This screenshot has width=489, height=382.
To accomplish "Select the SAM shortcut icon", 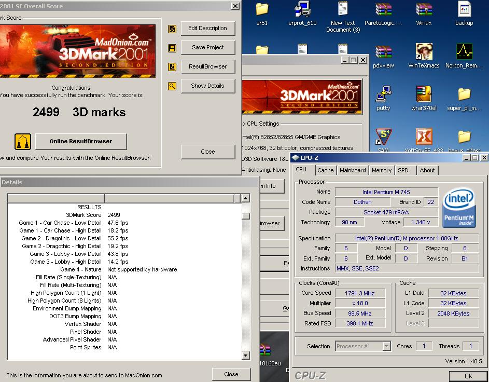I will point(383,137).
